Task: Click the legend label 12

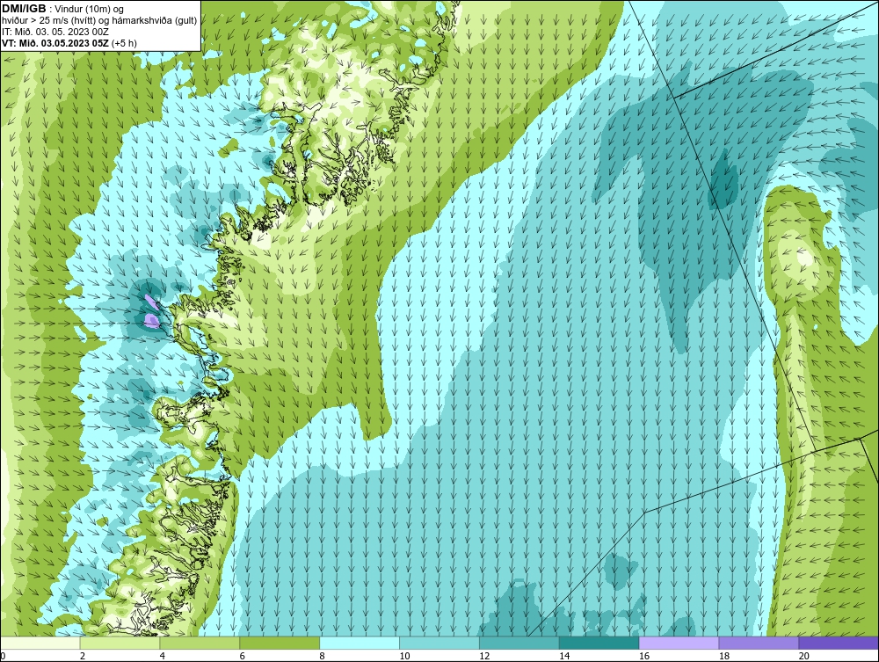Action: point(484,656)
